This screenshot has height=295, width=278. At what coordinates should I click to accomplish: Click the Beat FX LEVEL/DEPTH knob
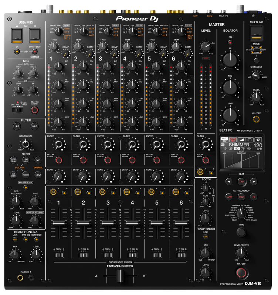[241, 253]
